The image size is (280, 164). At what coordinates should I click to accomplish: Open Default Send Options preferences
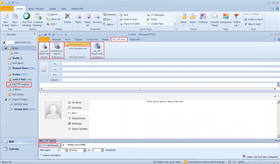57,46
